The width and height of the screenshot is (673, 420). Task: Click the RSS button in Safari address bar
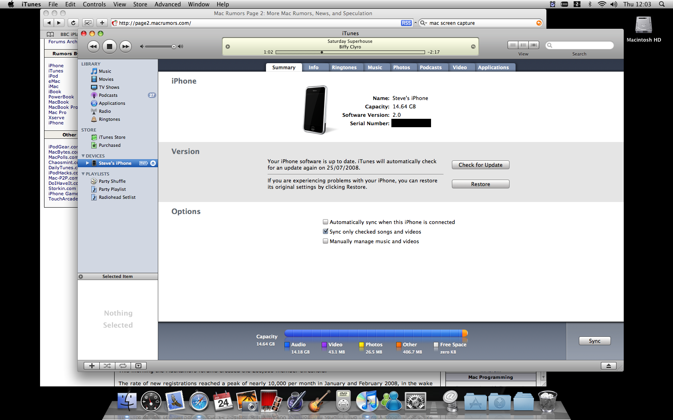tap(406, 23)
